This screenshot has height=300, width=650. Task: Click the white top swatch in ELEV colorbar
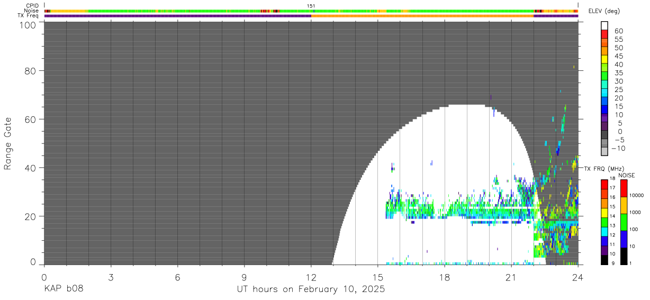click(x=604, y=26)
